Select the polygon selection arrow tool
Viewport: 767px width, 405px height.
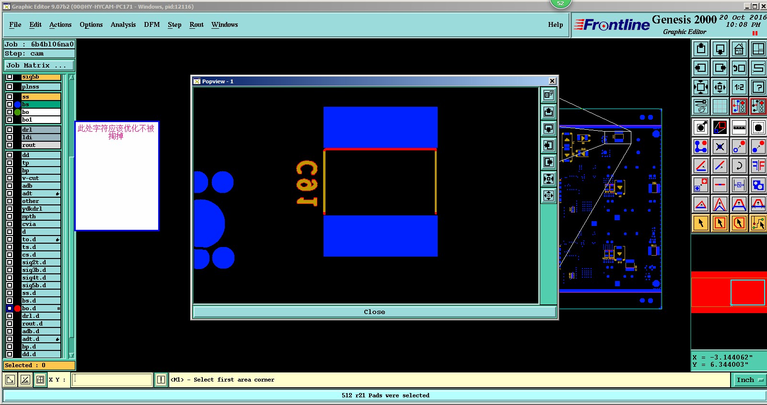click(x=739, y=223)
